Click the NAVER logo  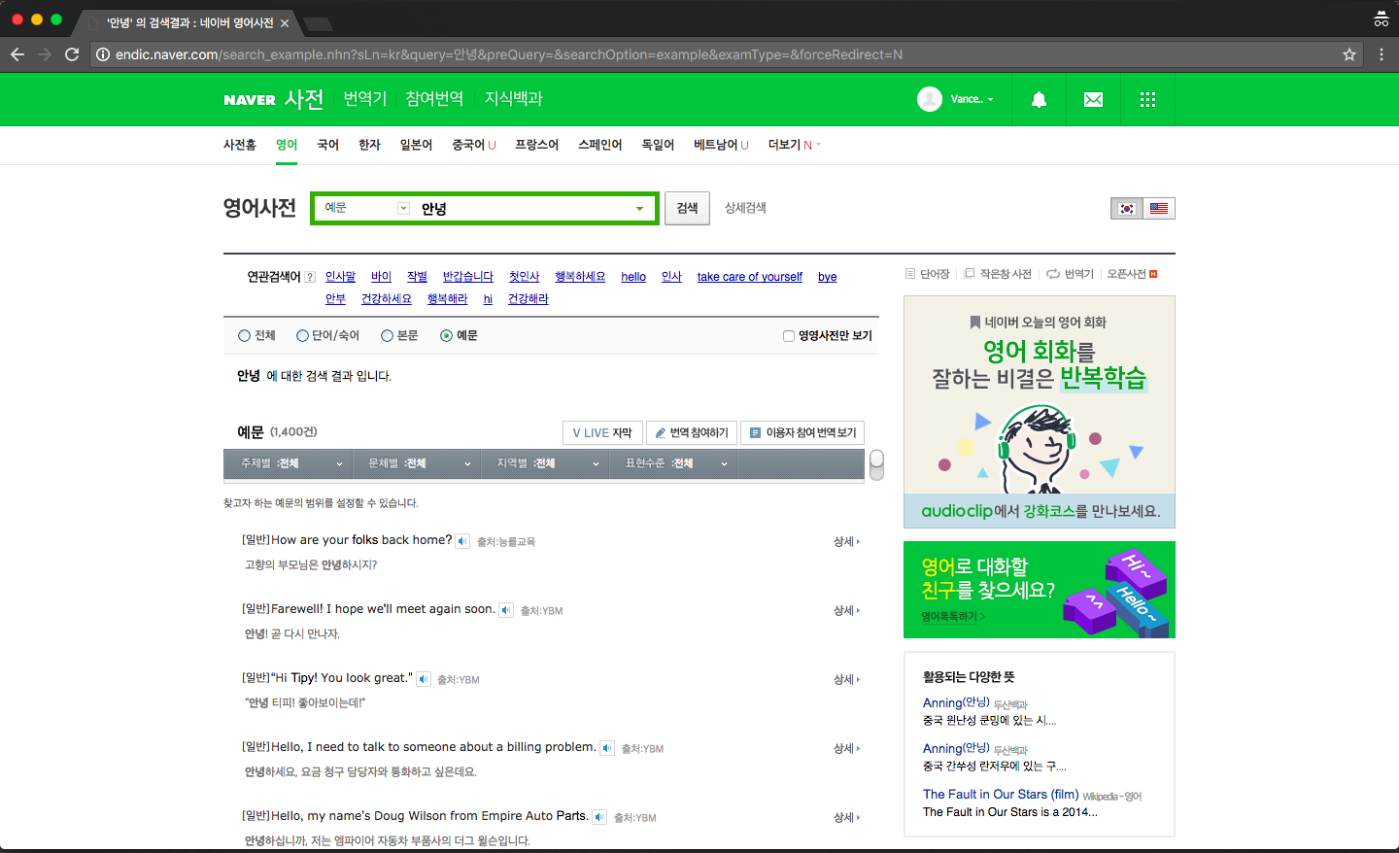pos(250,100)
